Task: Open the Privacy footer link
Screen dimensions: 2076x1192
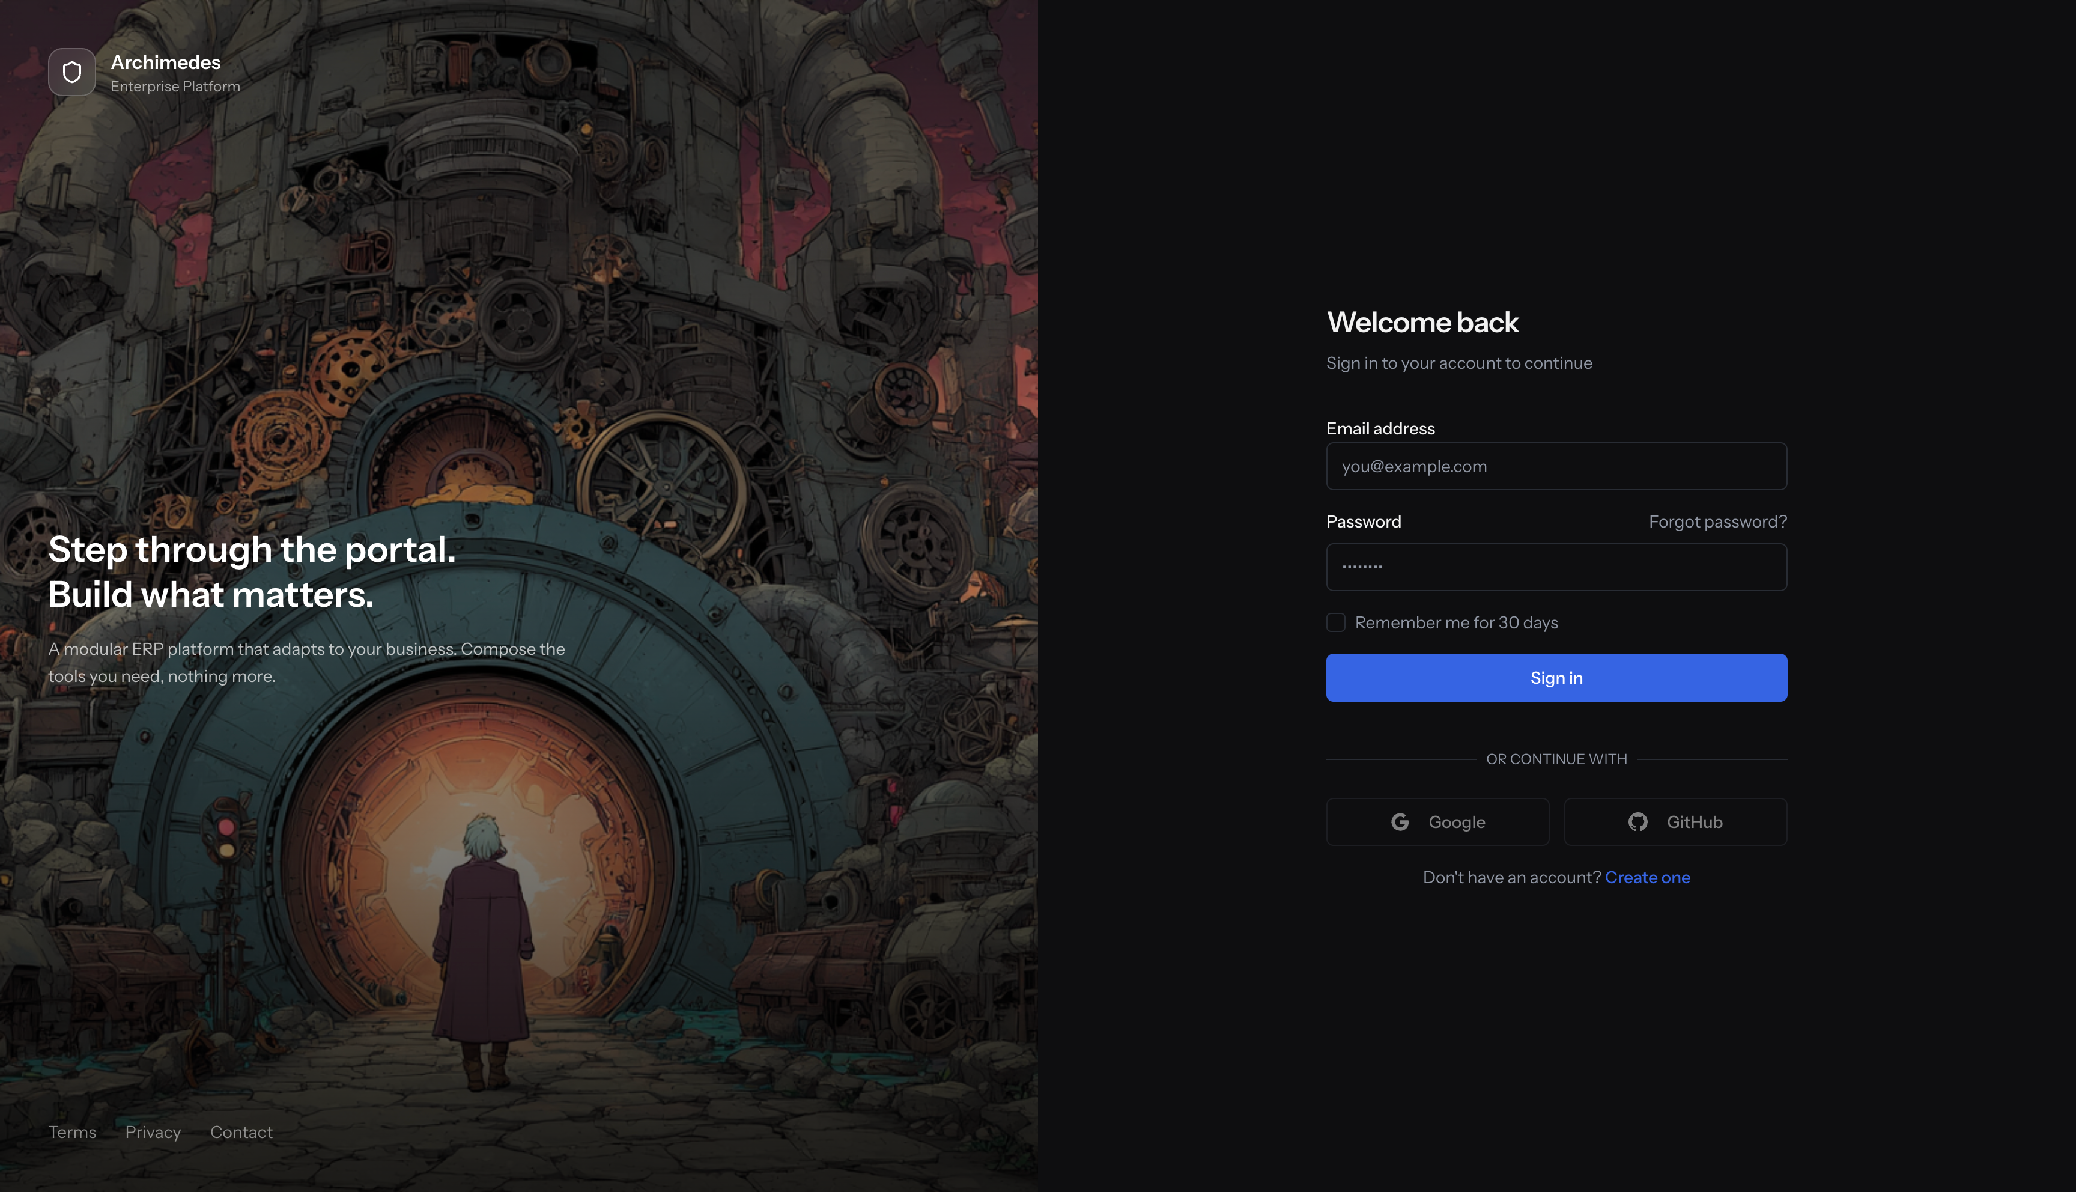Action: point(153,1133)
